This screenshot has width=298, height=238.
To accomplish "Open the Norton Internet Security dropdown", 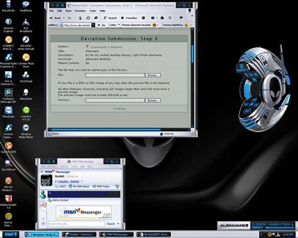I will click(x=157, y=25).
